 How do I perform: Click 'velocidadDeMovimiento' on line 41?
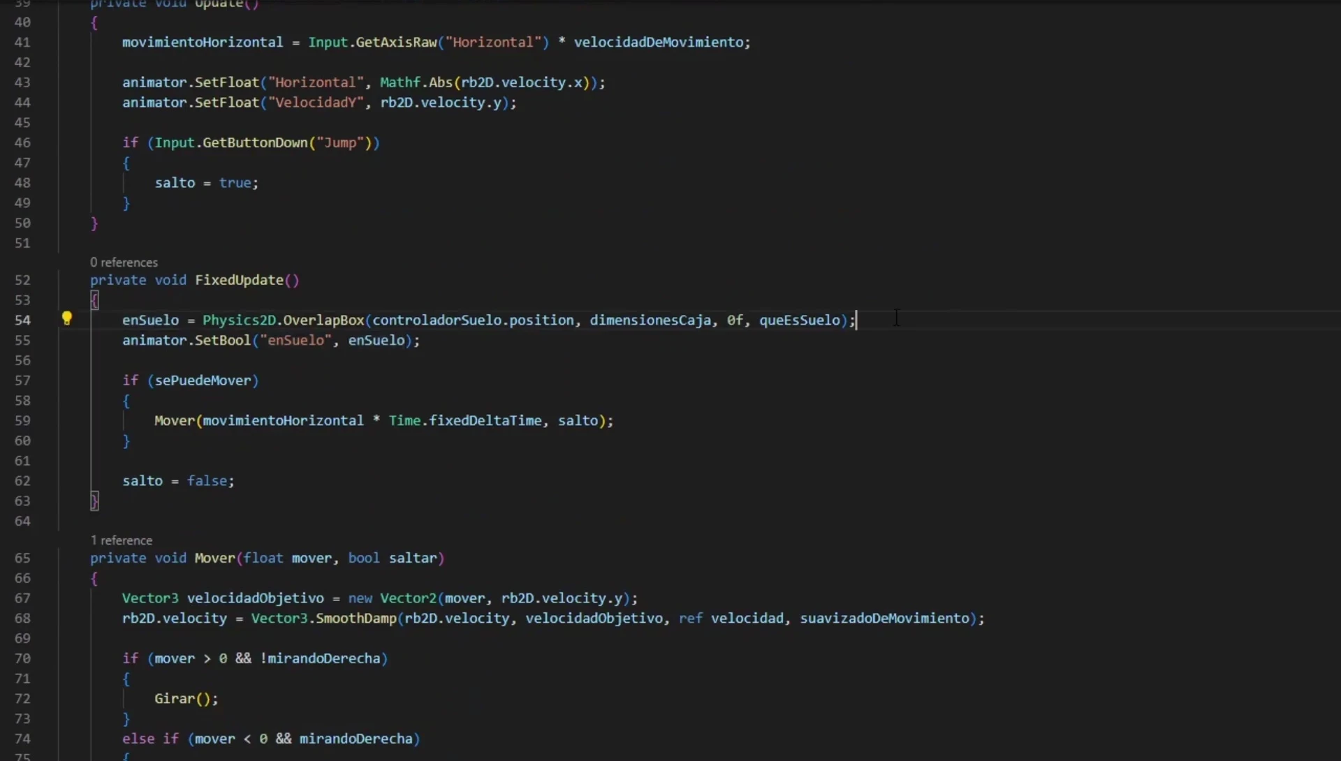(x=659, y=42)
